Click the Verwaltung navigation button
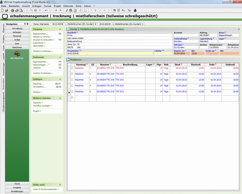 tap(17, 28)
